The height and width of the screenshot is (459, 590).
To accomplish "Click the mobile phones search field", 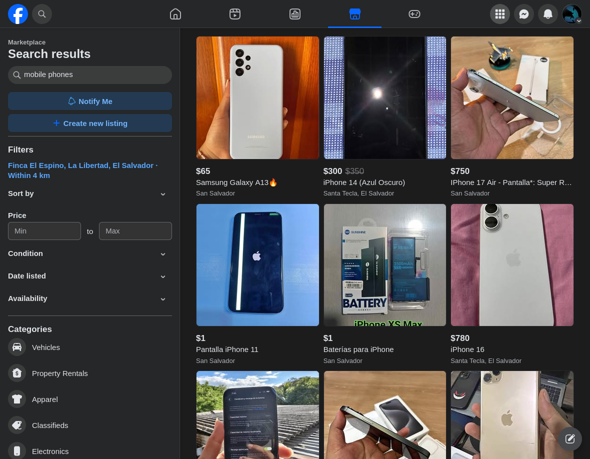I will pyautogui.click(x=90, y=75).
